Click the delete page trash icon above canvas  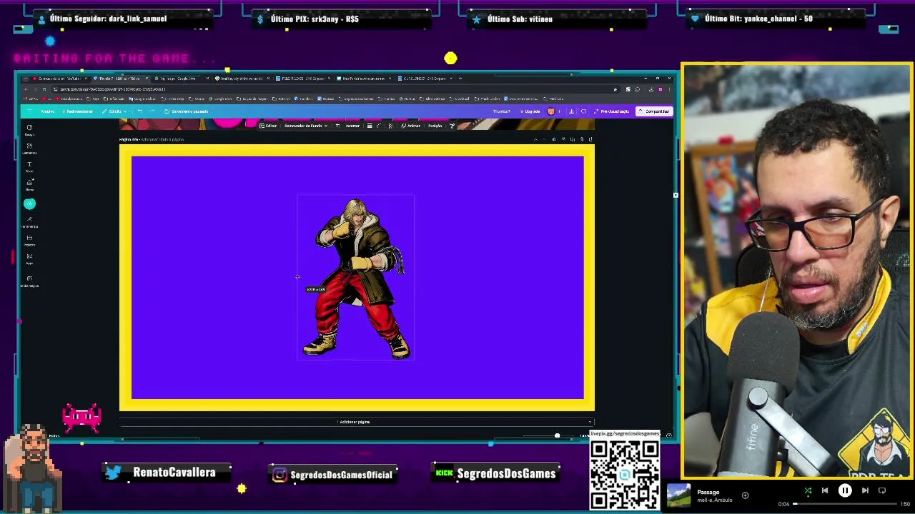point(581,139)
